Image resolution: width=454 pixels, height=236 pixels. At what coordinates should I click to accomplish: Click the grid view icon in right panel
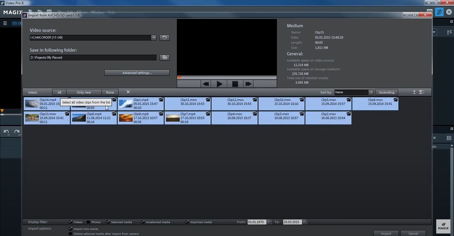click(x=449, y=138)
